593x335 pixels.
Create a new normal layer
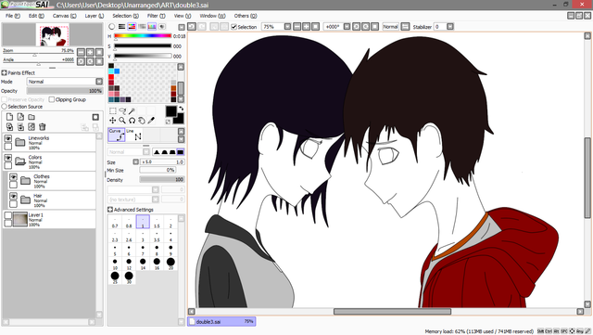[9, 117]
